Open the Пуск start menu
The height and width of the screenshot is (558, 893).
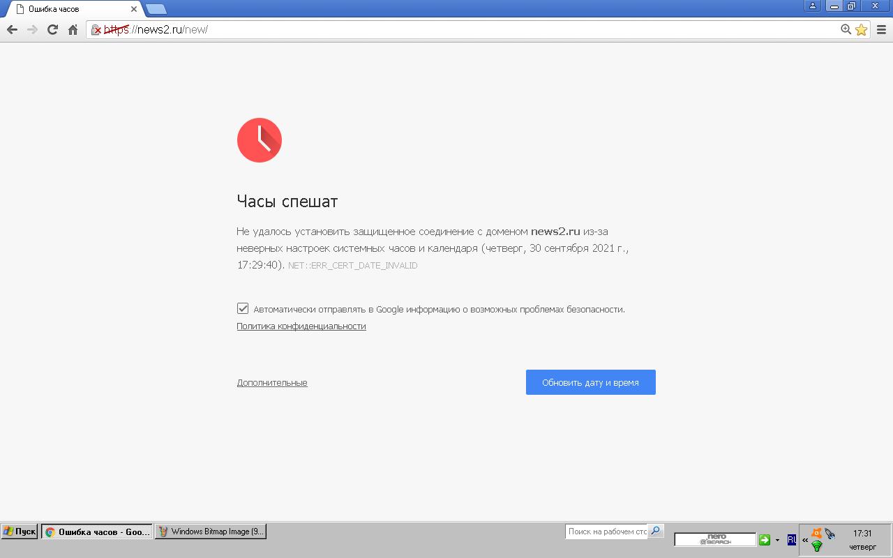coord(20,531)
